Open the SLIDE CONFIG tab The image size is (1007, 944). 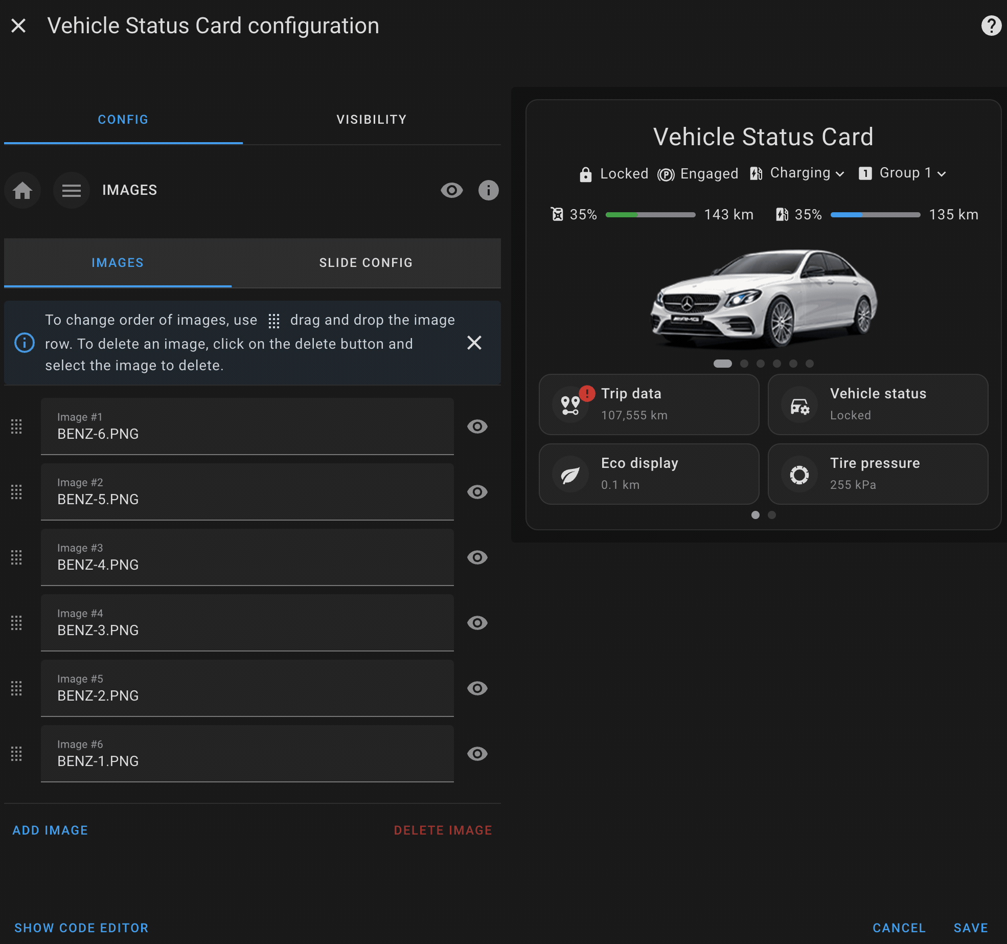tap(366, 263)
